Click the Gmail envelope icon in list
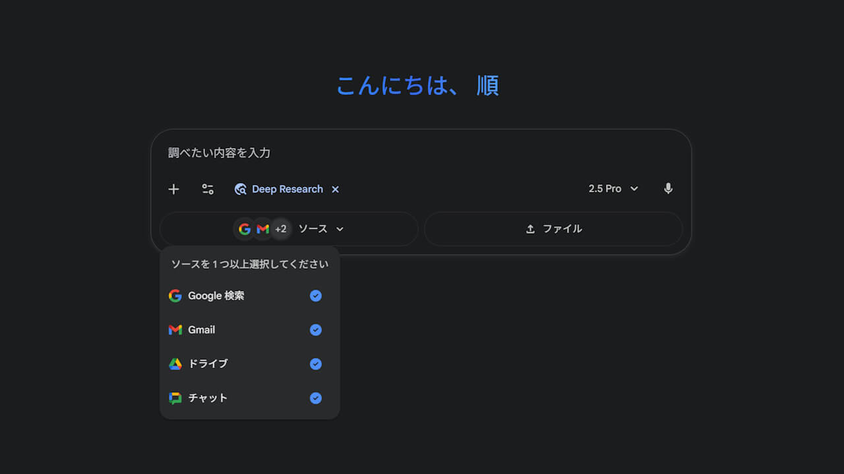 click(x=175, y=330)
